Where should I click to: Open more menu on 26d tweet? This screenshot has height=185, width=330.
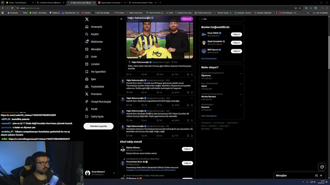coord(192,80)
